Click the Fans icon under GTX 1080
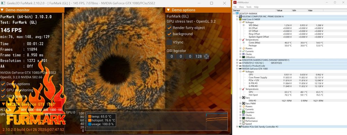 244,98
